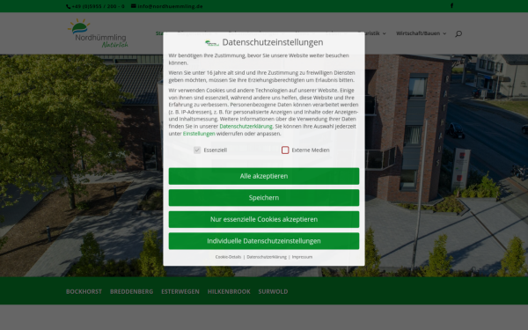Open the Cookie-Details footer link
Image resolution: width=528 pixels, height=330 pixels.
(x=228, y=257)
